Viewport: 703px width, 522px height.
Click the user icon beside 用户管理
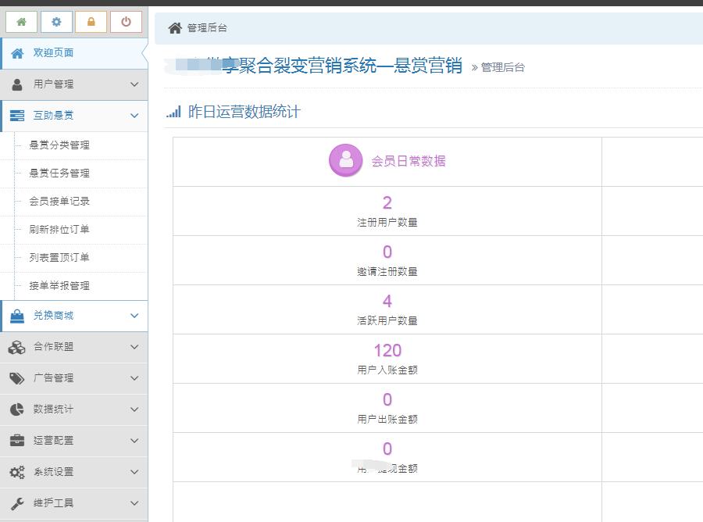[17, 84]
